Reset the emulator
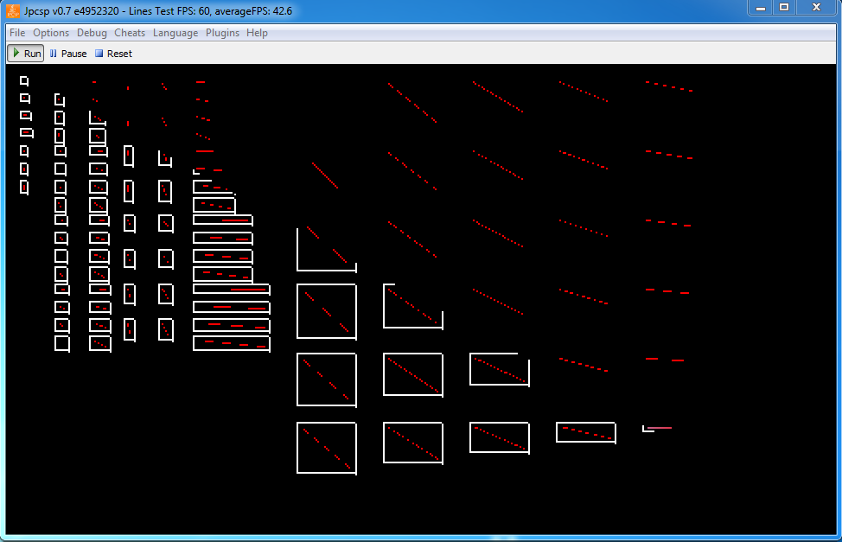 click(x=113, y=54)
